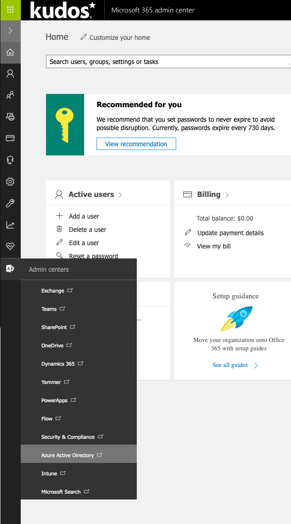The height and width of the screenshot is (524, 291).
Task: Click the yellow key recommendation tile
Action: coord(65,125)
